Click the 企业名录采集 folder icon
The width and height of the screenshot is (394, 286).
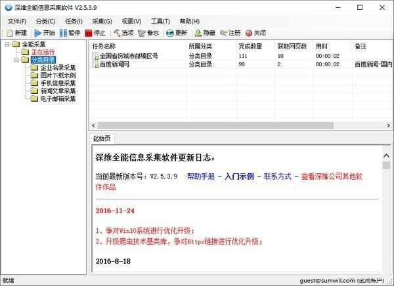point(34,68)
